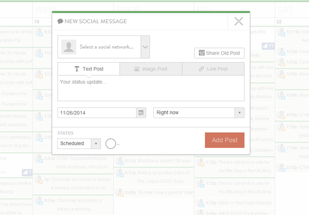Open the 'Right now' time dropdown

pos(199,113)
